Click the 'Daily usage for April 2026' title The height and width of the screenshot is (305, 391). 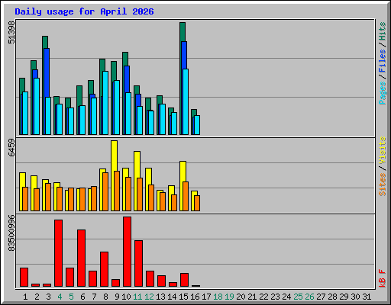pyautogui.click(x=84, y=11)
